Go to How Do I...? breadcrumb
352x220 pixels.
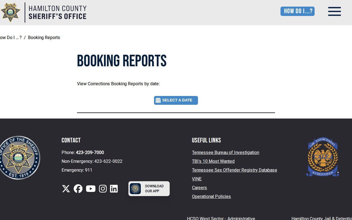click(x=11, y=37)
